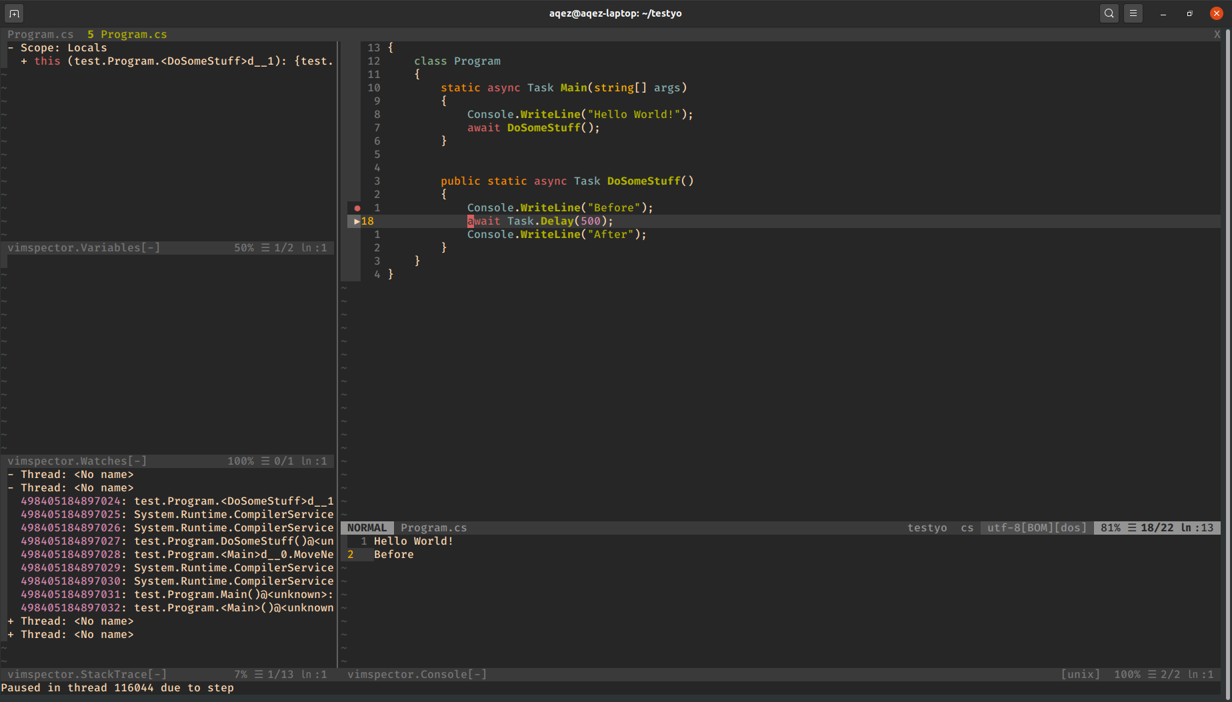Open the terminal hamburger menu
Screen dimensions: 1232x702
point(1133,13)
